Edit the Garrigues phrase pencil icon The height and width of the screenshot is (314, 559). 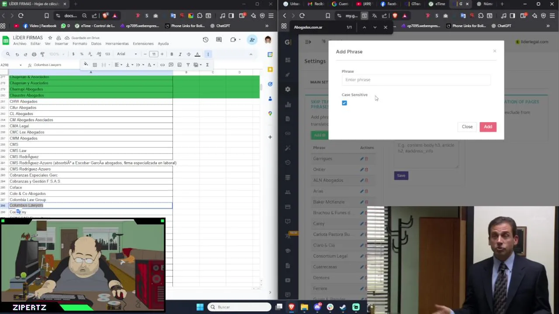click(x=362, y=159)
